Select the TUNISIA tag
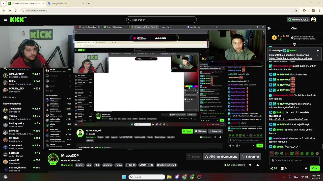This screenshot has width=323, height=181. (131, 165)
